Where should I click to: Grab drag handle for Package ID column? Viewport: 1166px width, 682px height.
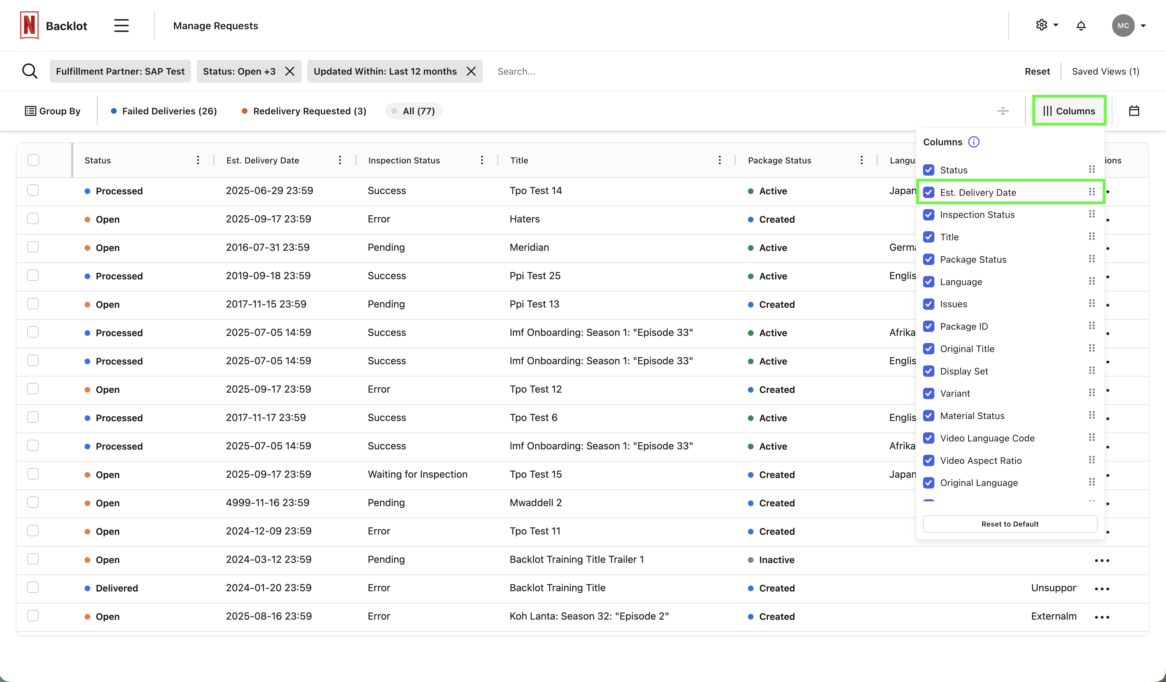pos(1092,326)
